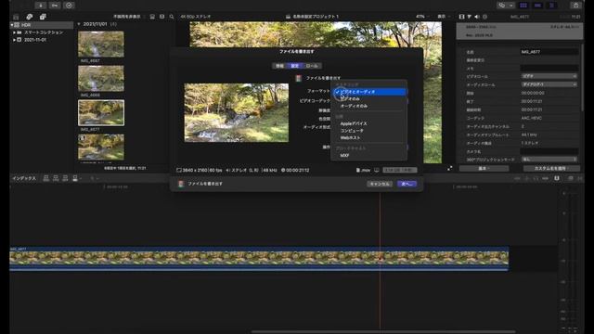Open the titles and generators sidebar icon
The image size is (594, 334).
pos(43,17)
